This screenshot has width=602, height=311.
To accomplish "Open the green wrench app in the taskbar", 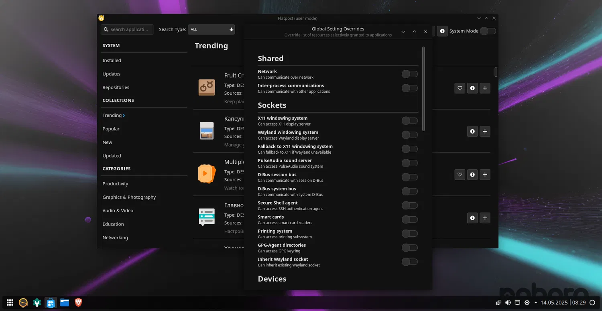I will [37, 303].
